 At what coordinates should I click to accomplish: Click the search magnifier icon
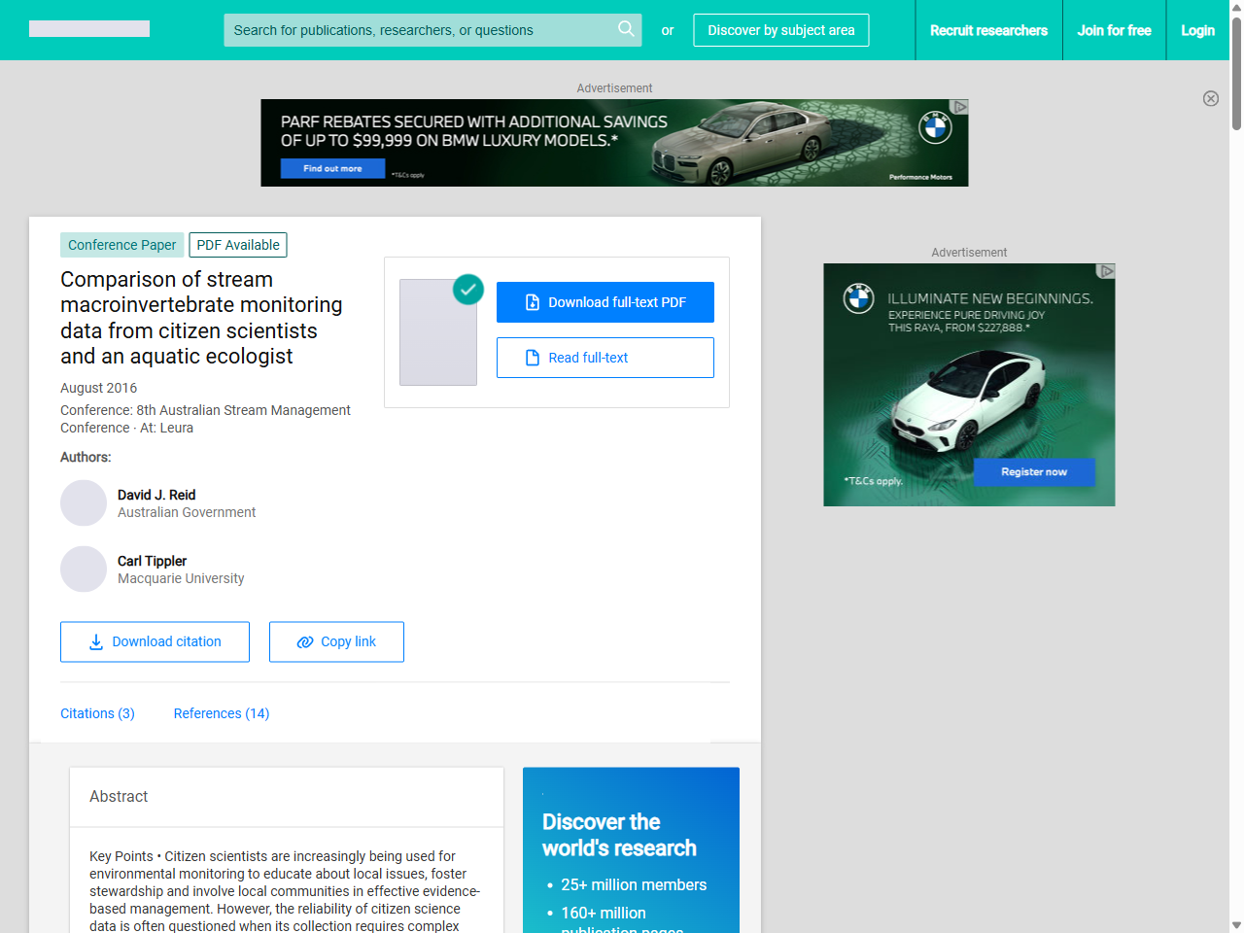(626, 29)
